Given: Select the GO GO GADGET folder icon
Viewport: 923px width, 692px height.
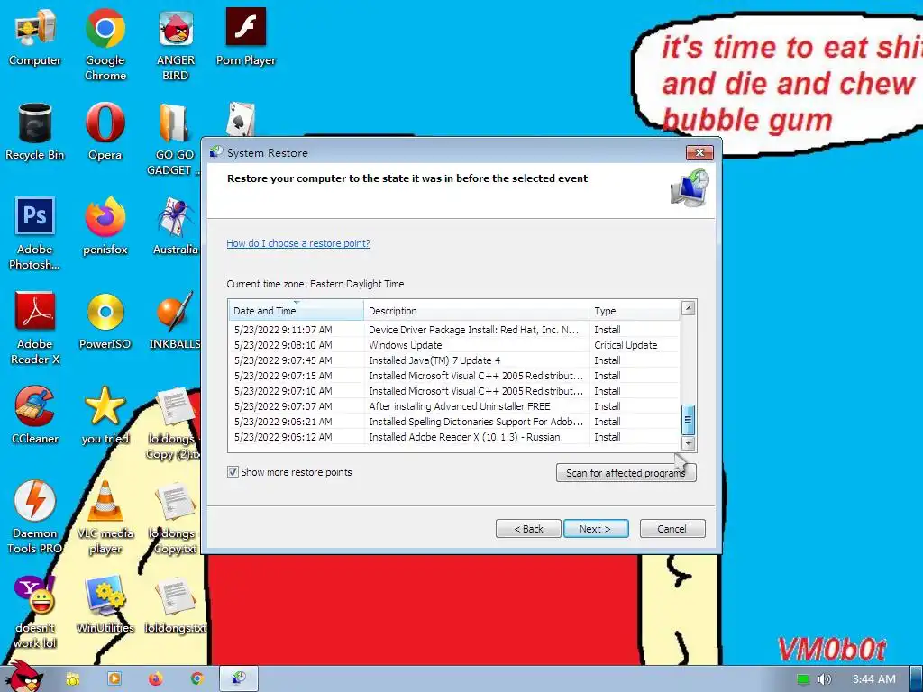Looking at the screenshot, I should point(174,140).
